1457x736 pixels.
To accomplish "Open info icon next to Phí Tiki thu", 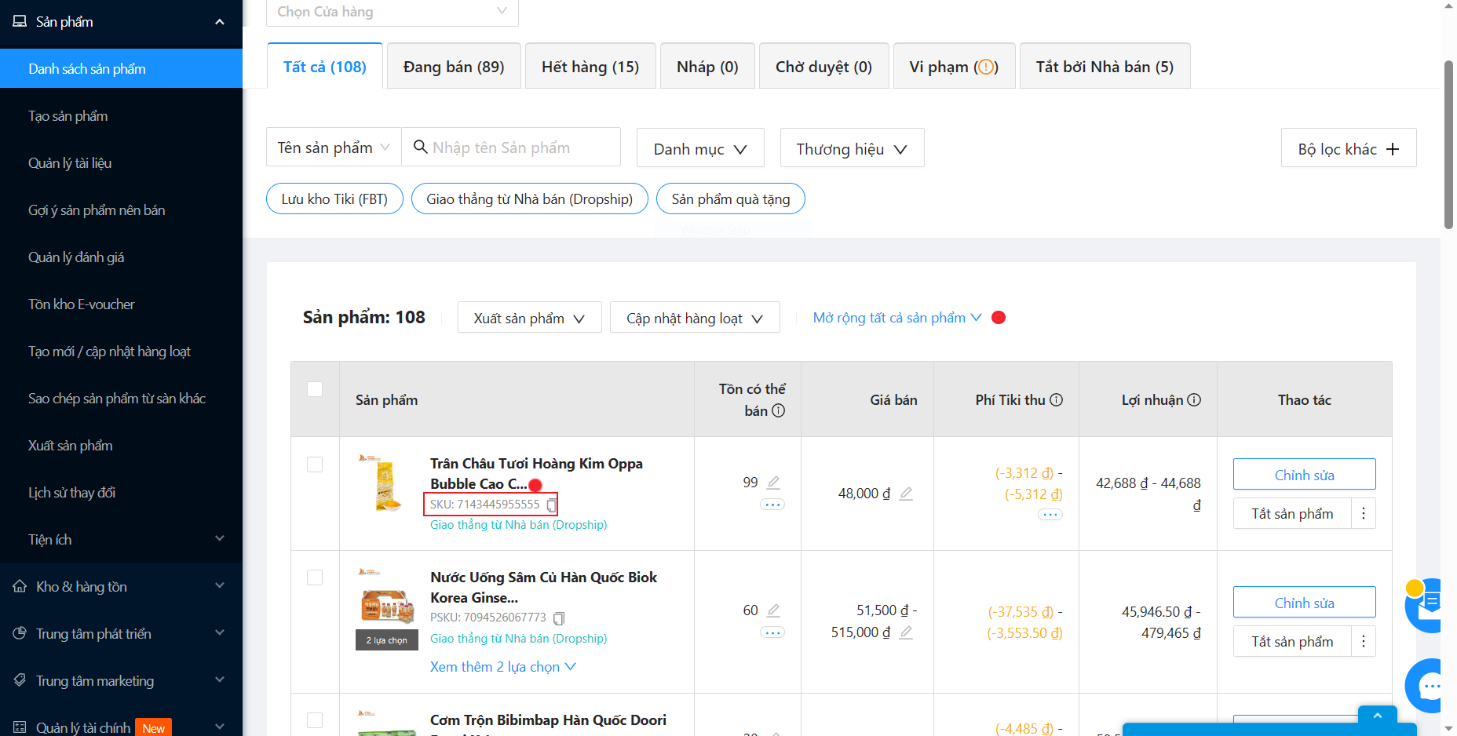I will (x=1057, y=400).
